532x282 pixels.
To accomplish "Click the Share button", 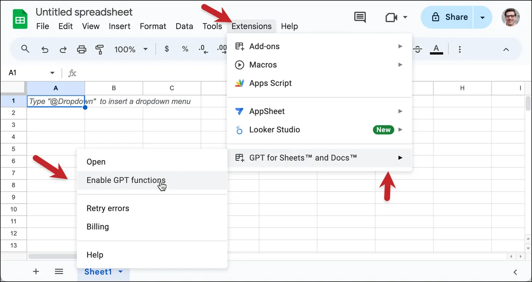I will 447,17.
